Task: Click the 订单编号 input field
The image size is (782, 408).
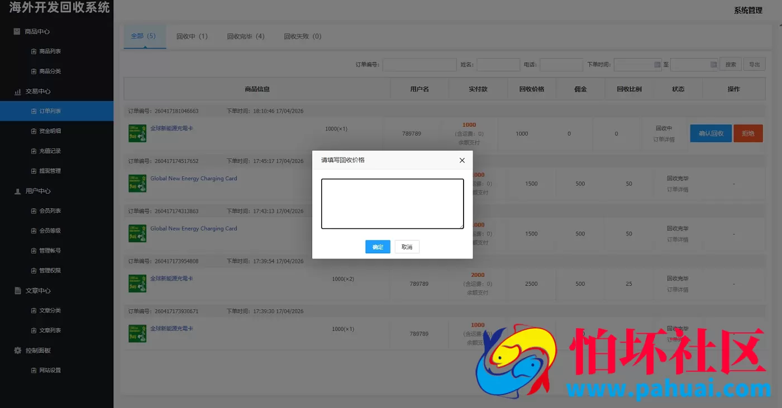Action: coord(419,65)
